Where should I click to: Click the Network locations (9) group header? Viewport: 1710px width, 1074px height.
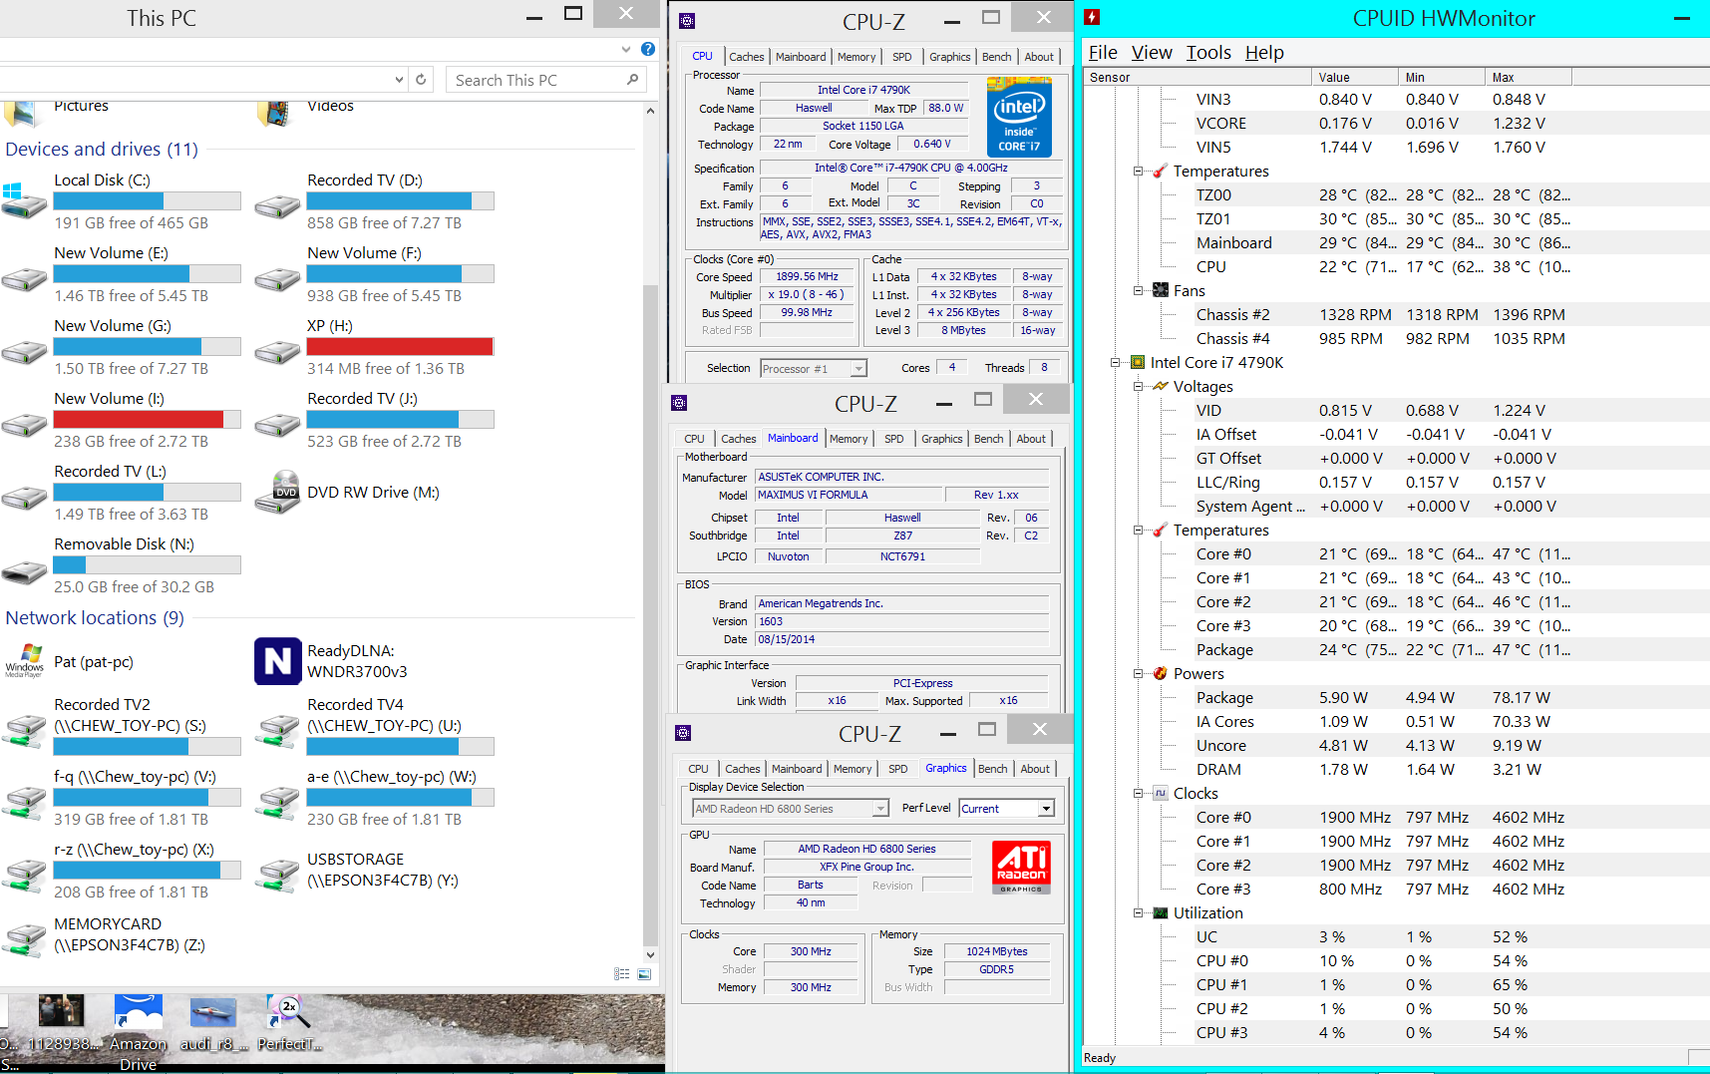[95, 618]
